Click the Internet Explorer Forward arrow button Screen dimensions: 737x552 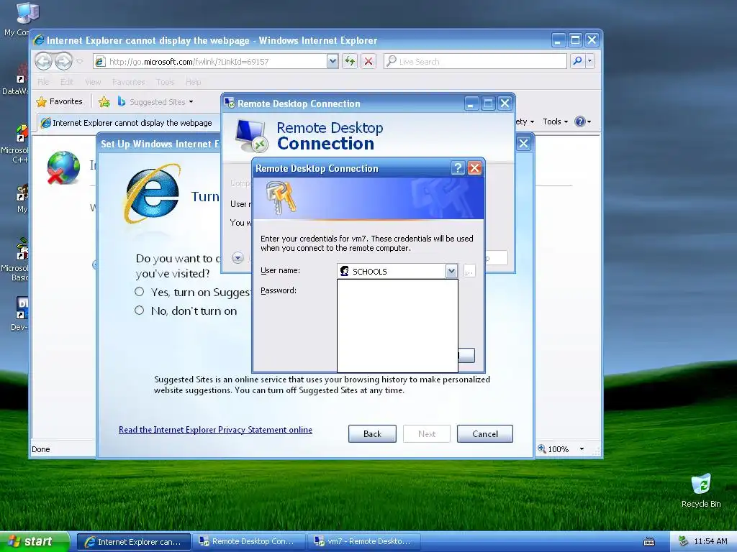pos(63,61)
